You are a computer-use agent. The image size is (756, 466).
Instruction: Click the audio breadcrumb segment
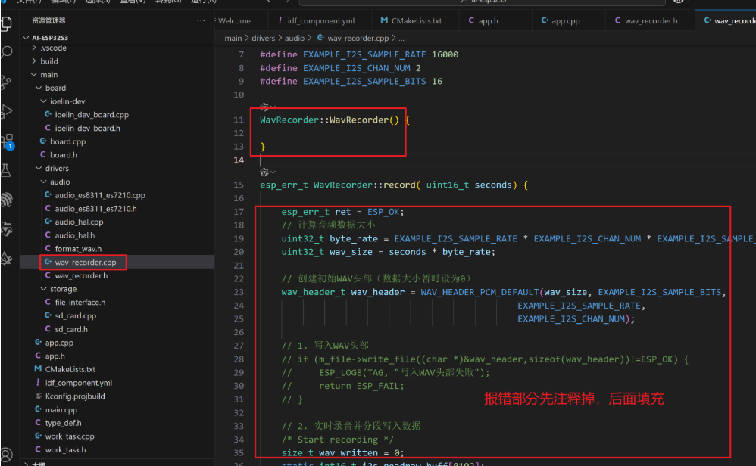pyautogui.click(x=295, y=38)
